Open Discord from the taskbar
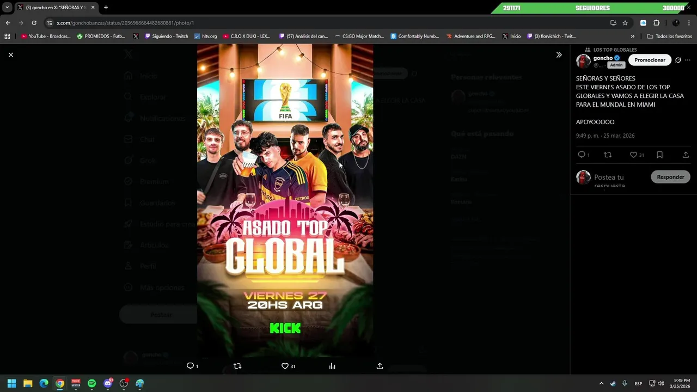The height and width of the screenshot is (392, 697). coord(108,383)
